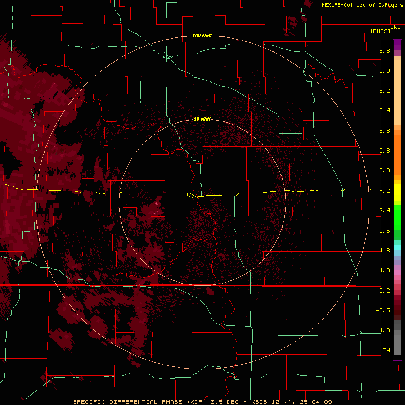Click the 1.8 scale value
405x405 pixels.
385,251
